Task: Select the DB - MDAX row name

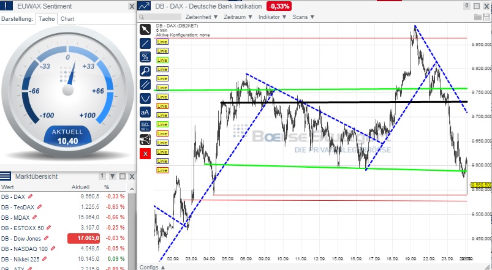Action: point(15,217)
